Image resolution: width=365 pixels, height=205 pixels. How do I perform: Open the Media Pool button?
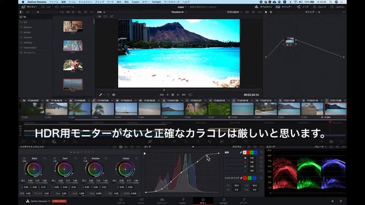tap(64, 7)
